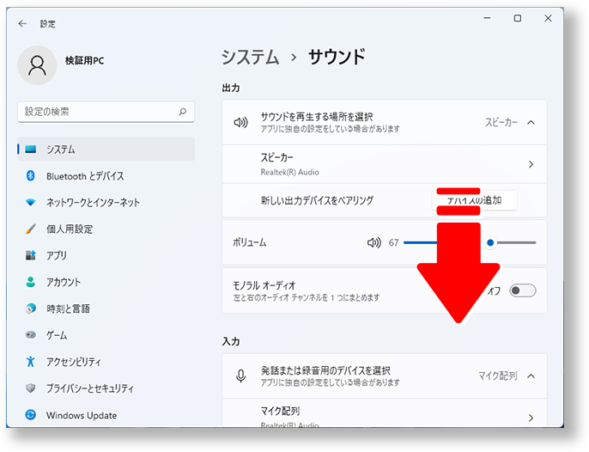This screenshot has height=452, width=589.
Task: Open 時刻と言語 settings
Action: pos(106,308)
